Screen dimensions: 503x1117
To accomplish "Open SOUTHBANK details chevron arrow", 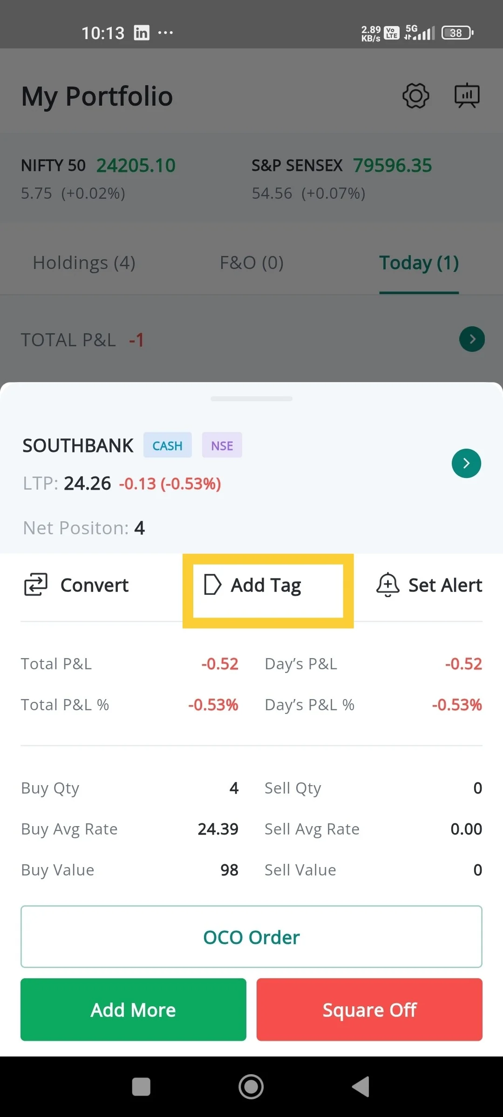I will 466,463.
